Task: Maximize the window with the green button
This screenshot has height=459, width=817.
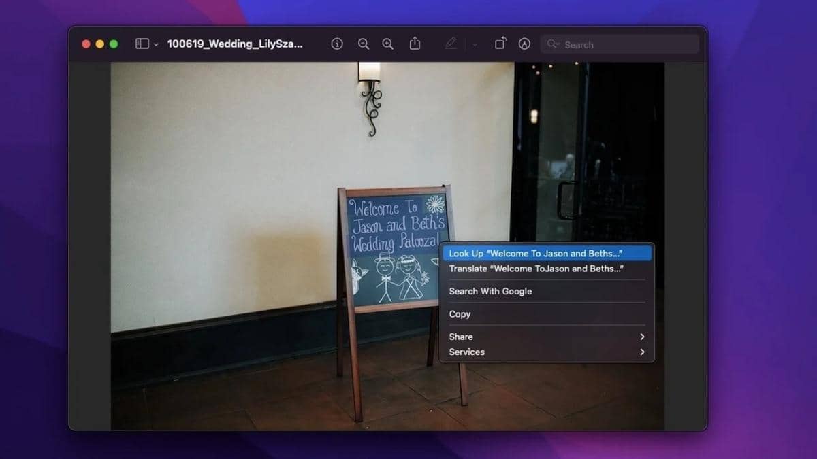Action: (114, 44)
